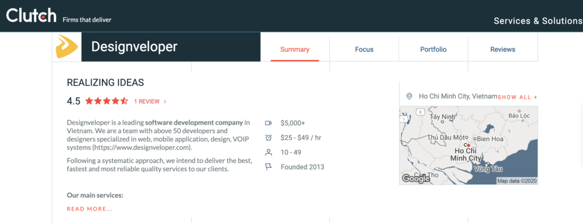Click the '10 - 49' employees text

[x=291, y=152]
